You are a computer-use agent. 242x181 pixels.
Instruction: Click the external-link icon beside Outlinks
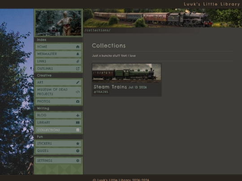click(78, 69)
